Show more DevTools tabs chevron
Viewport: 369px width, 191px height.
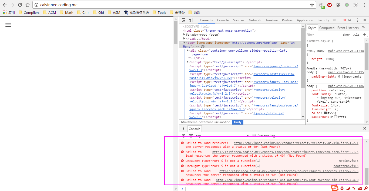pos(334,20)
